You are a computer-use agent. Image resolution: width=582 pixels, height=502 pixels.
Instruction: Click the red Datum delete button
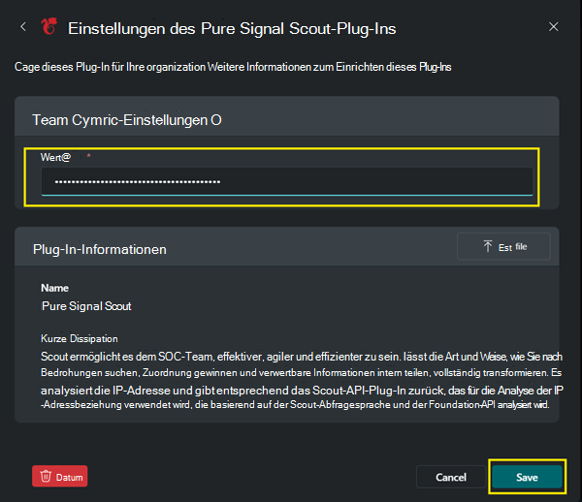60,477
